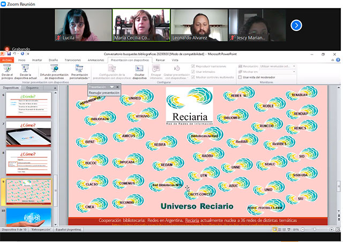
Task: Adjust the zoom slider handle
Action: tap(315, 230)
